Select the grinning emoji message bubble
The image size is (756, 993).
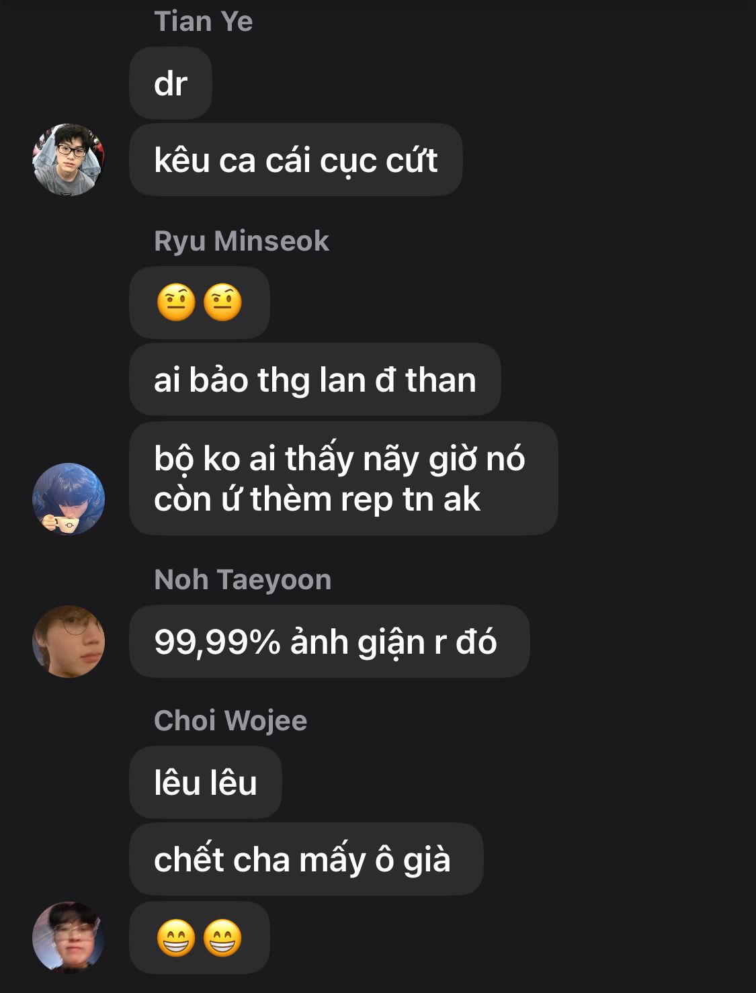pos(200,937)
